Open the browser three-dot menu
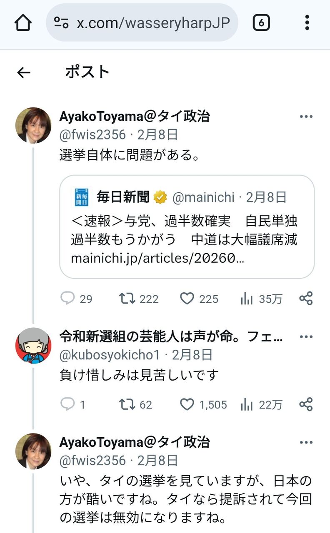 pyautogui.click(x=307, y=23)
